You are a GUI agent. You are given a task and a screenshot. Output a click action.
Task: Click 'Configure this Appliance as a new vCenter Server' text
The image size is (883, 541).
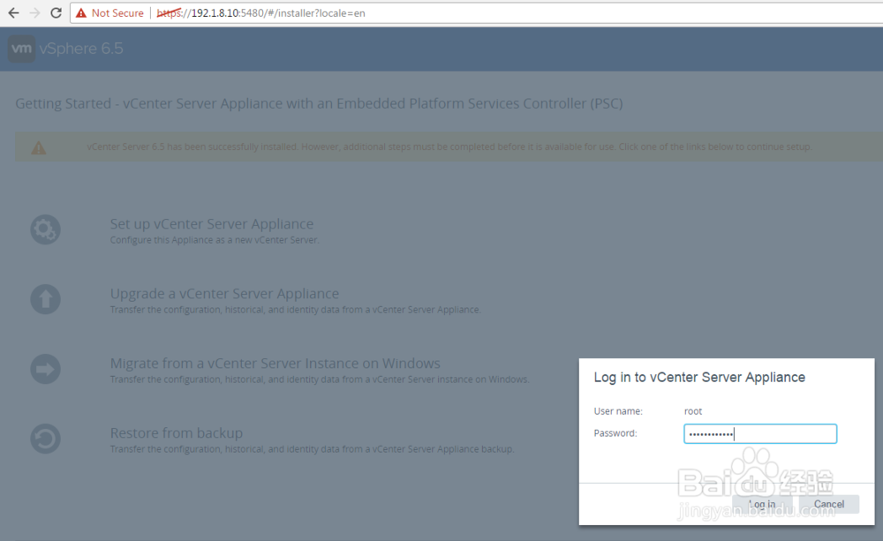coord(215,240)
